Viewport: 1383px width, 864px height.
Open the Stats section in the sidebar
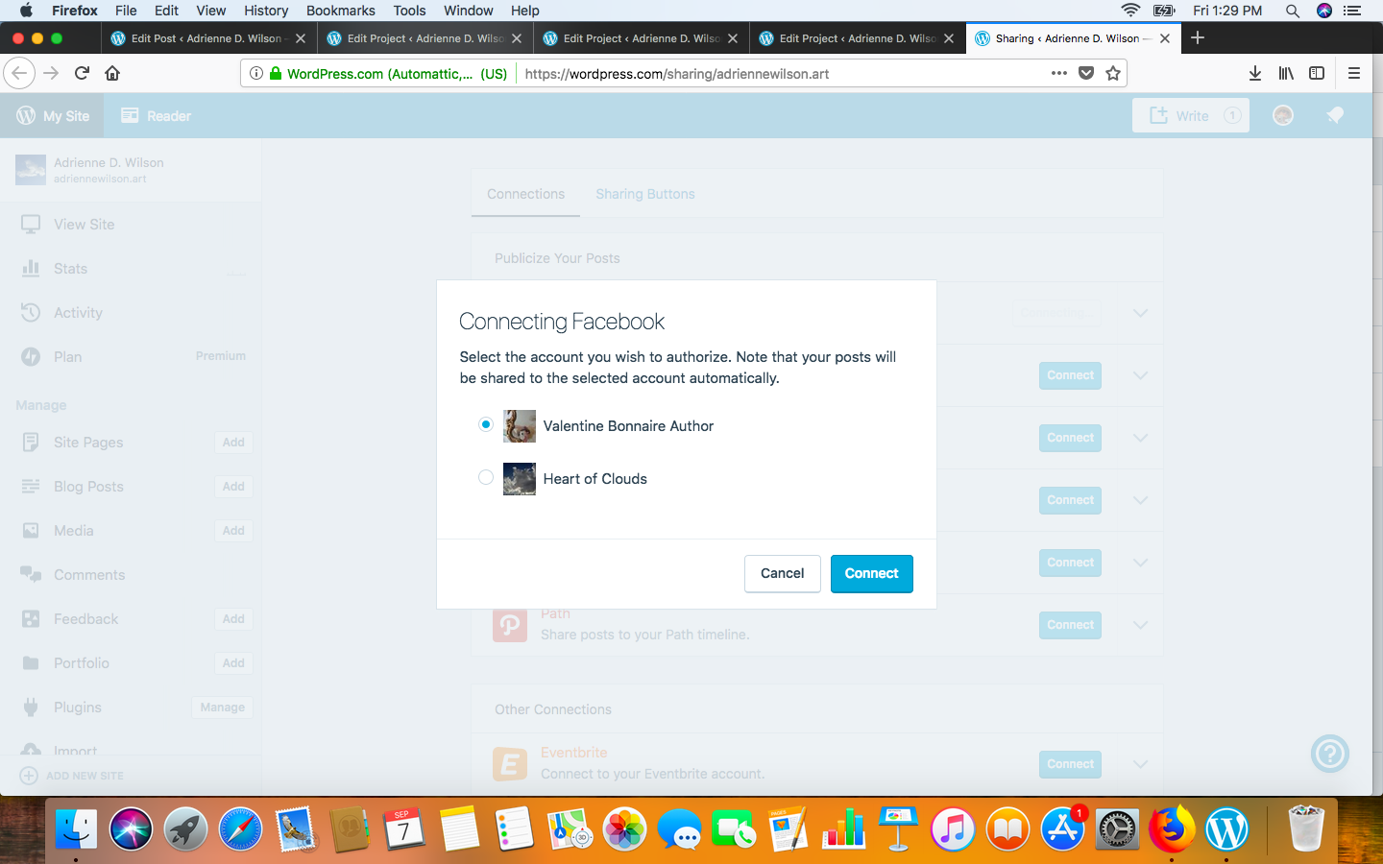72,268
